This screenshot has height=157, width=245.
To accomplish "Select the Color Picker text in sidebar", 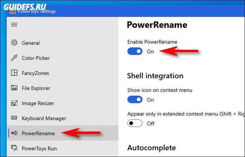I will click(36, 58).
